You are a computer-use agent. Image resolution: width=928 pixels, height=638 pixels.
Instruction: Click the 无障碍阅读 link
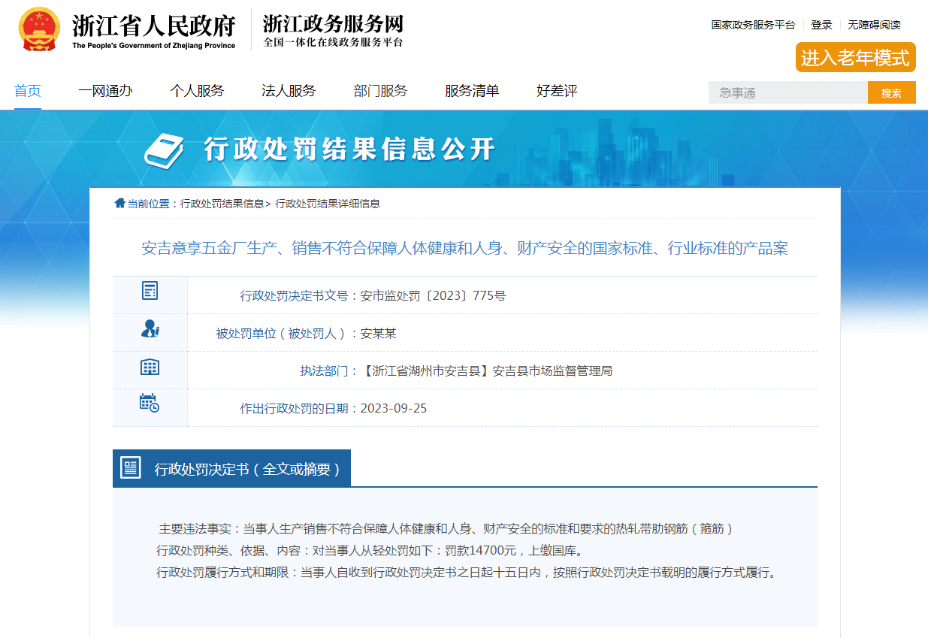[x=874, y=25]
